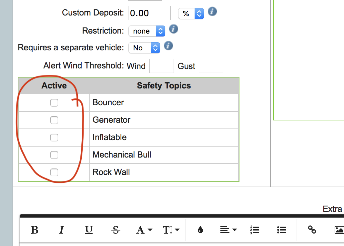Insert a hyperlink with link icon
This screenshot has width=344, height=246.
pyautogui.click(x=312, y=230)
